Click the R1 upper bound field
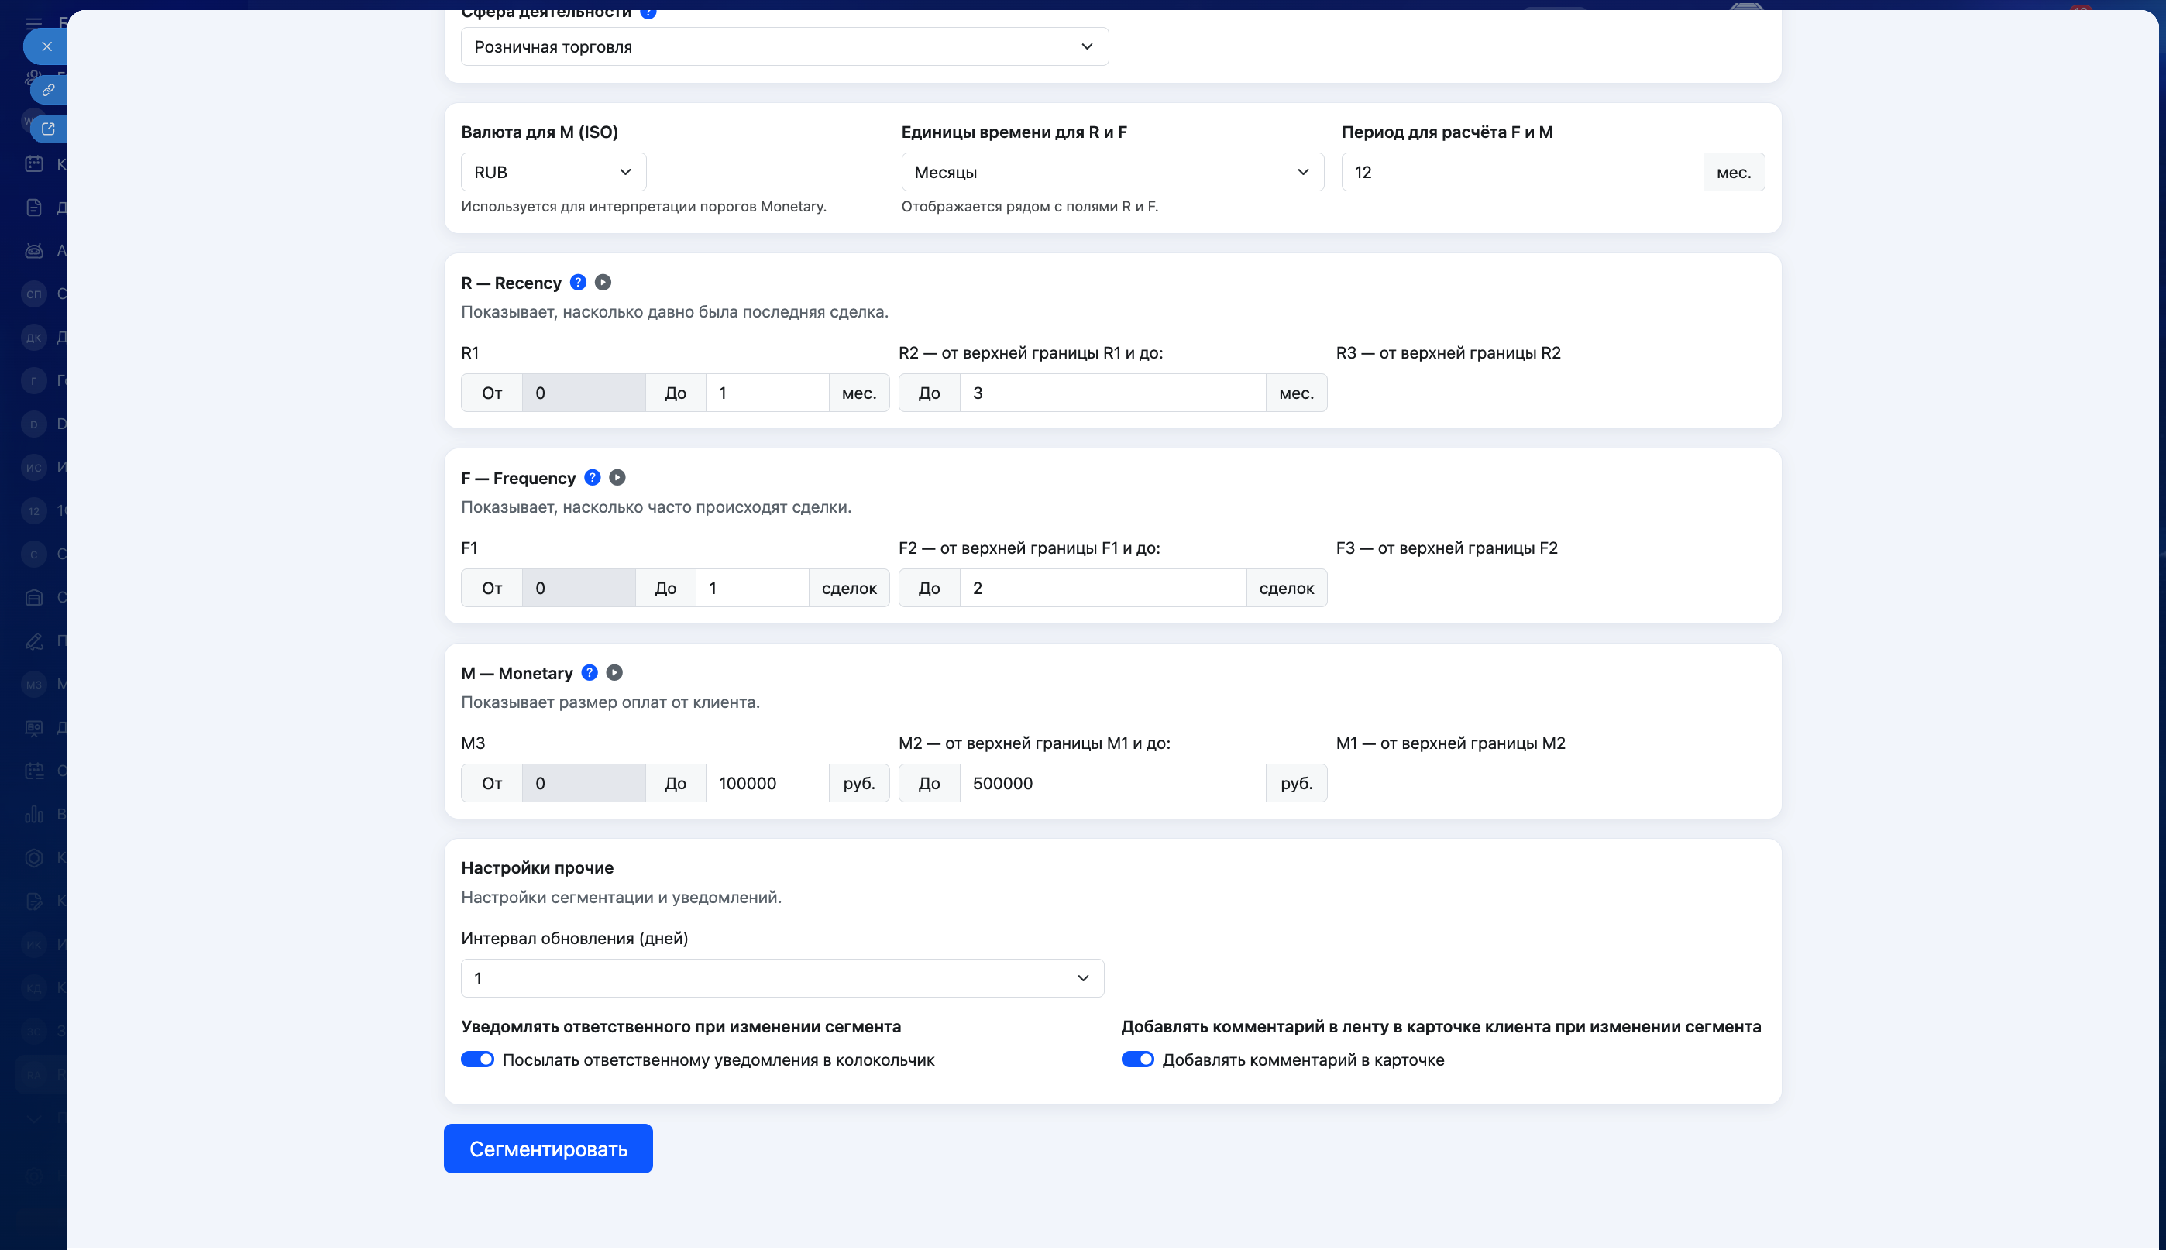The image size is (2166, 1250). click(x=766, y=393)
